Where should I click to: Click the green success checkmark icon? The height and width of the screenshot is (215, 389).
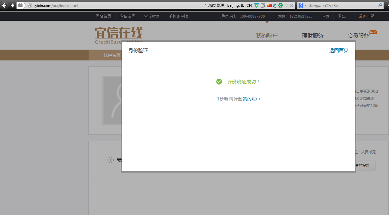[219, 81]
